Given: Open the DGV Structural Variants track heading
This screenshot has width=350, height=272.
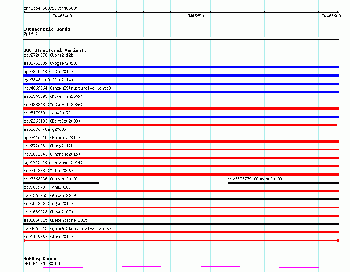Looking at the screenshot, I should pyautogui.click(x=55, y=50).
